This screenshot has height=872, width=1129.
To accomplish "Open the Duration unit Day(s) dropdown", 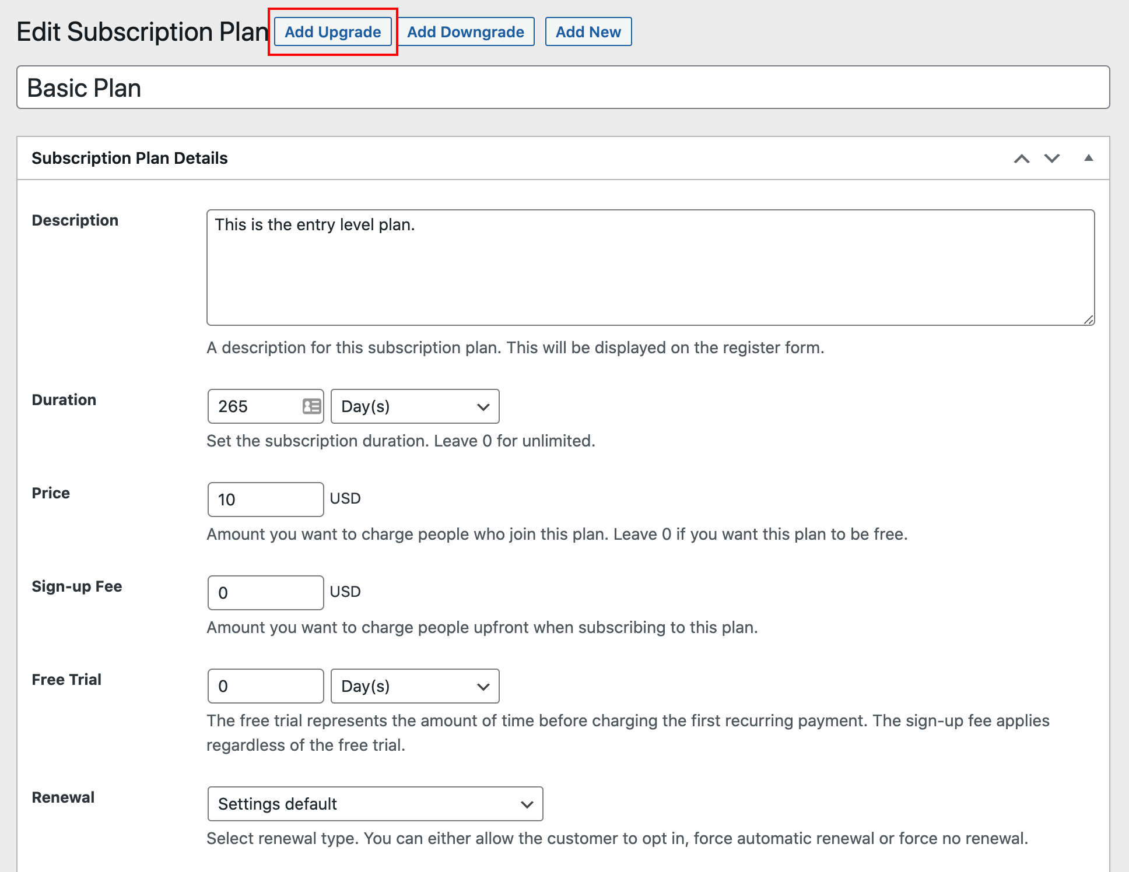I will [x=415, y=406].
